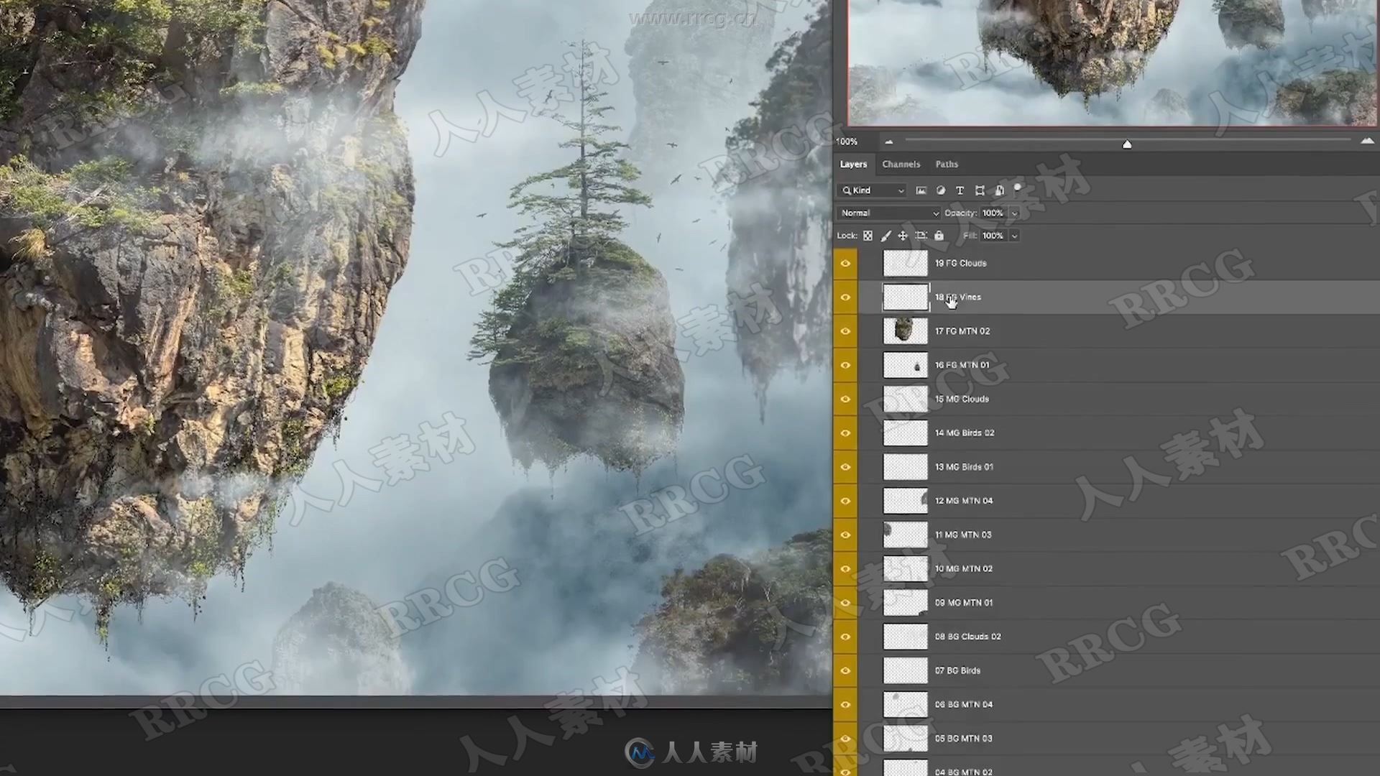
Task: Select the '05 BG MTN 03' layer name
Action: [x=963, y=739]
